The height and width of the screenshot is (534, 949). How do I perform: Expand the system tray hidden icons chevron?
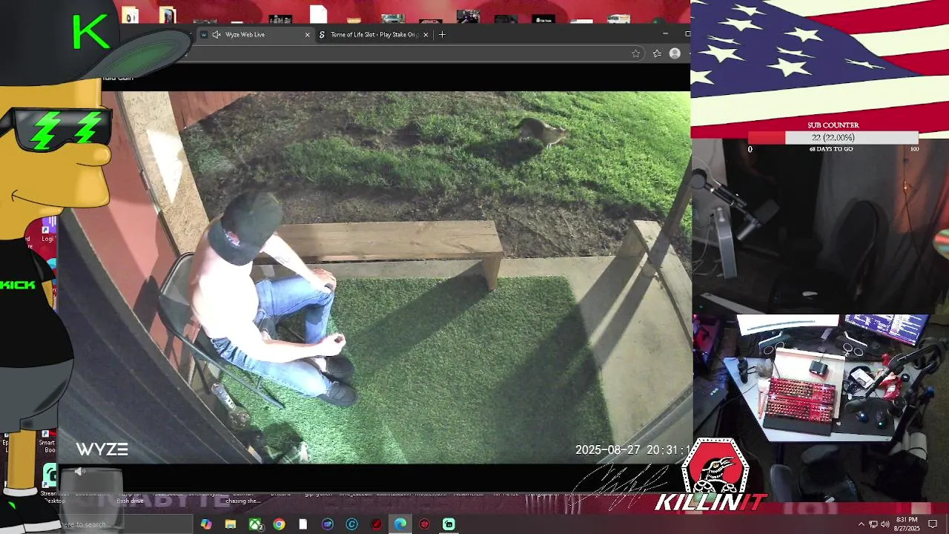[x=861, y=524]
